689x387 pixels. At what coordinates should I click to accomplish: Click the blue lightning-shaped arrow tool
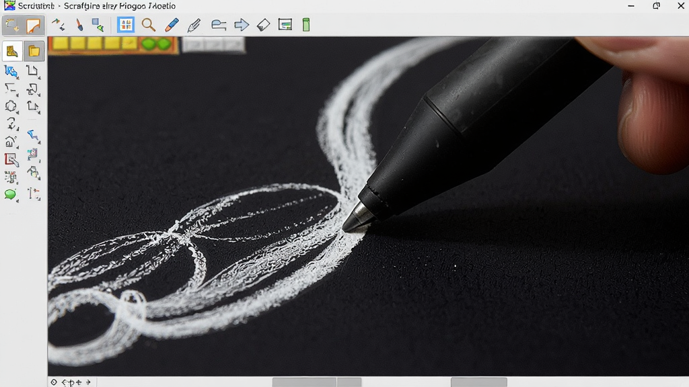[34, 136]
